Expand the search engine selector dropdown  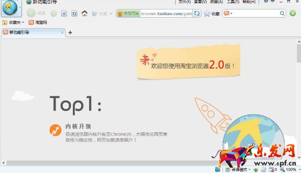pos(228,13)
